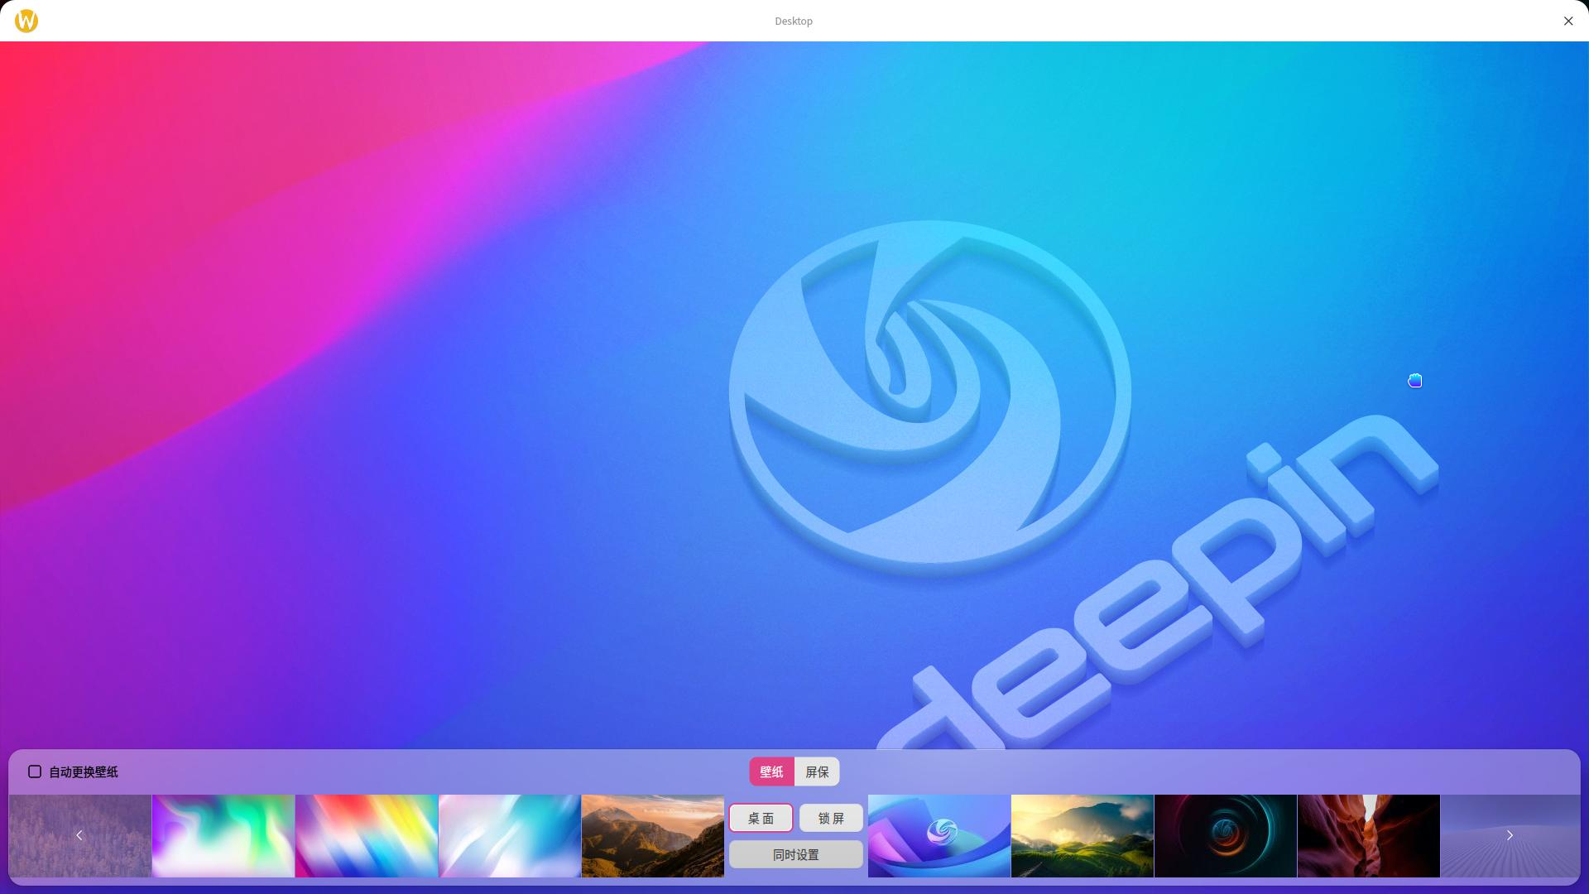1589x894 pixels.
Task: Click the 桌面 (Desktop) button
Action: (x=760, y=818)
